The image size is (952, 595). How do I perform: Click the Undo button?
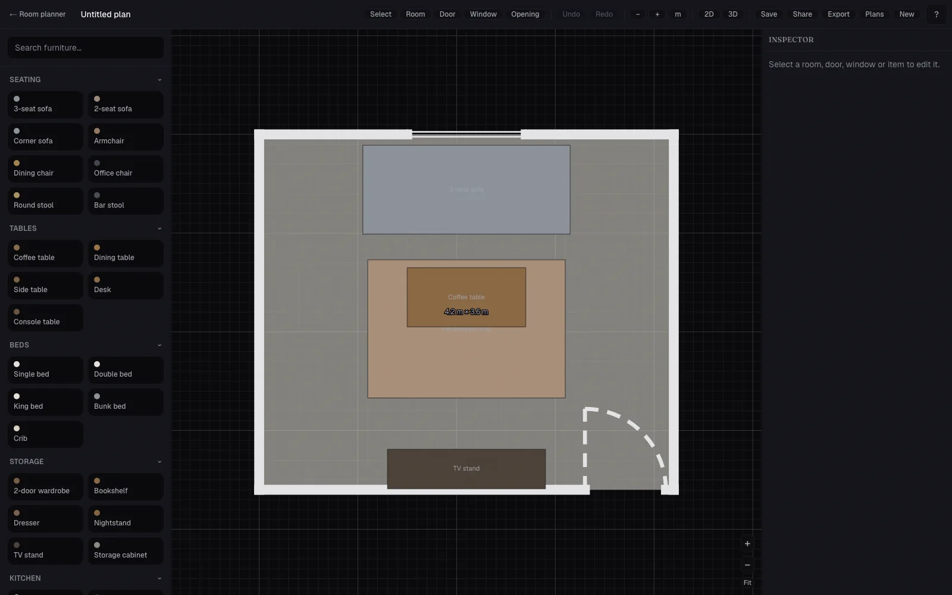(x=571, y=14)
